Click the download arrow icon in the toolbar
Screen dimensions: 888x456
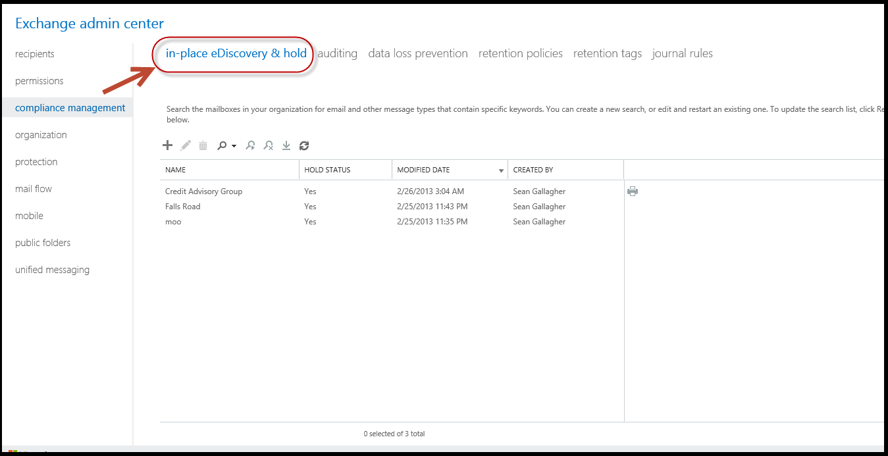[286, 145]
